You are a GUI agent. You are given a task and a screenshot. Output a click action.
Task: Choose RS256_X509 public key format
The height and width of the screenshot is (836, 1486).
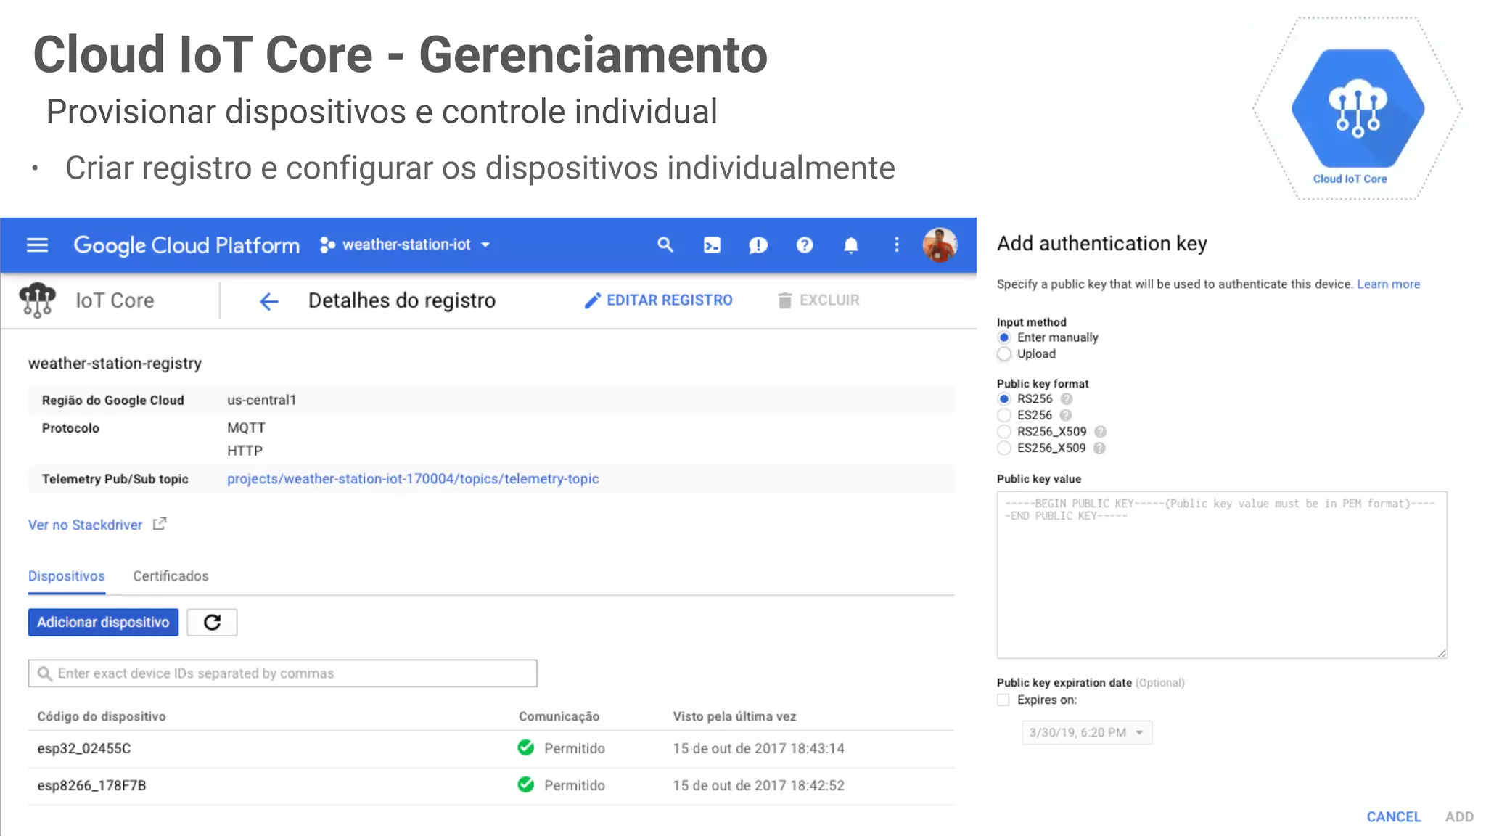[1004, 432]
